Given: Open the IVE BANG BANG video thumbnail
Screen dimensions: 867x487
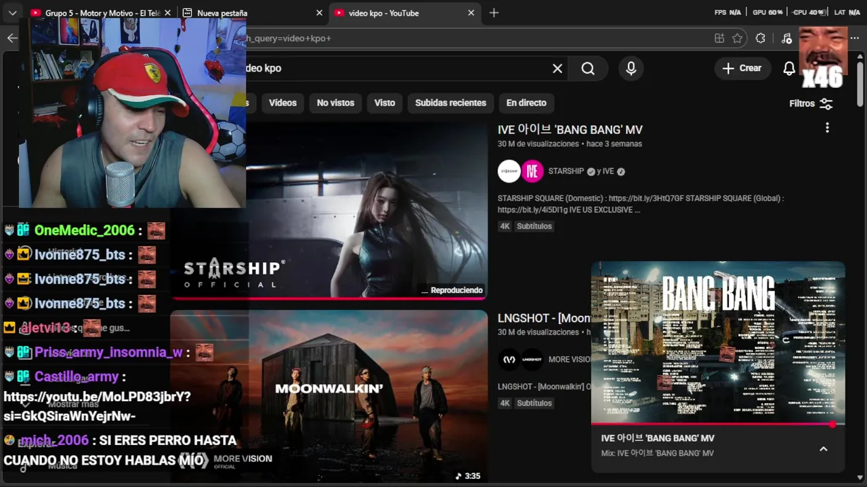Looking at the screenshot, I should point(366,210).
